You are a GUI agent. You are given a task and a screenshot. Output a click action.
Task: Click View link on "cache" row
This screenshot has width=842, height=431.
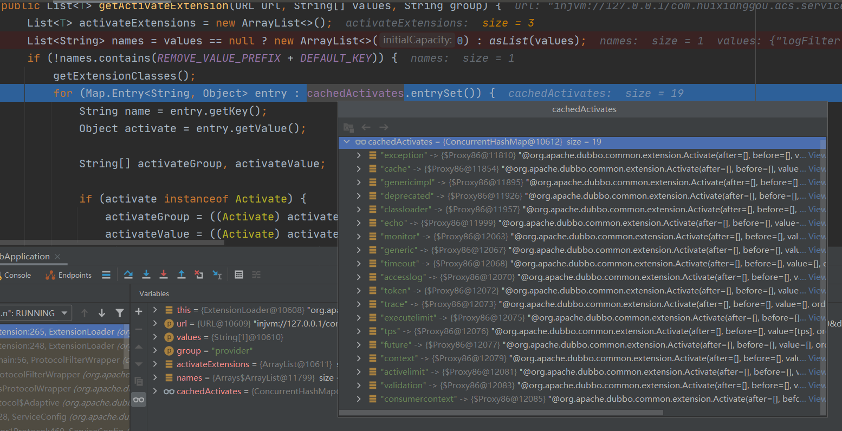point(817,169)
